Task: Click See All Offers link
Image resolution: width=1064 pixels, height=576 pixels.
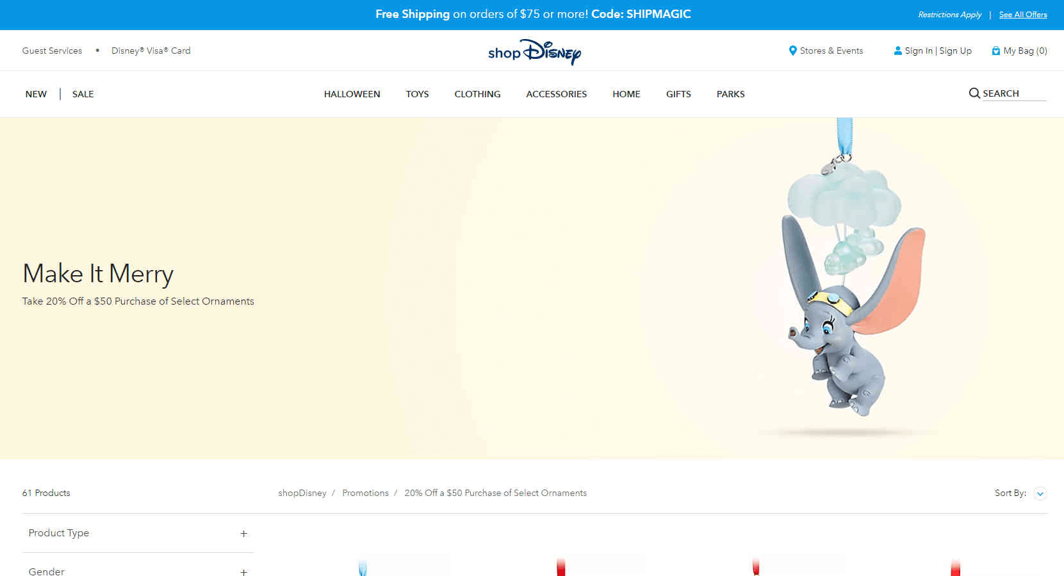Action: pyautogui.click(x=1023, y=15)
